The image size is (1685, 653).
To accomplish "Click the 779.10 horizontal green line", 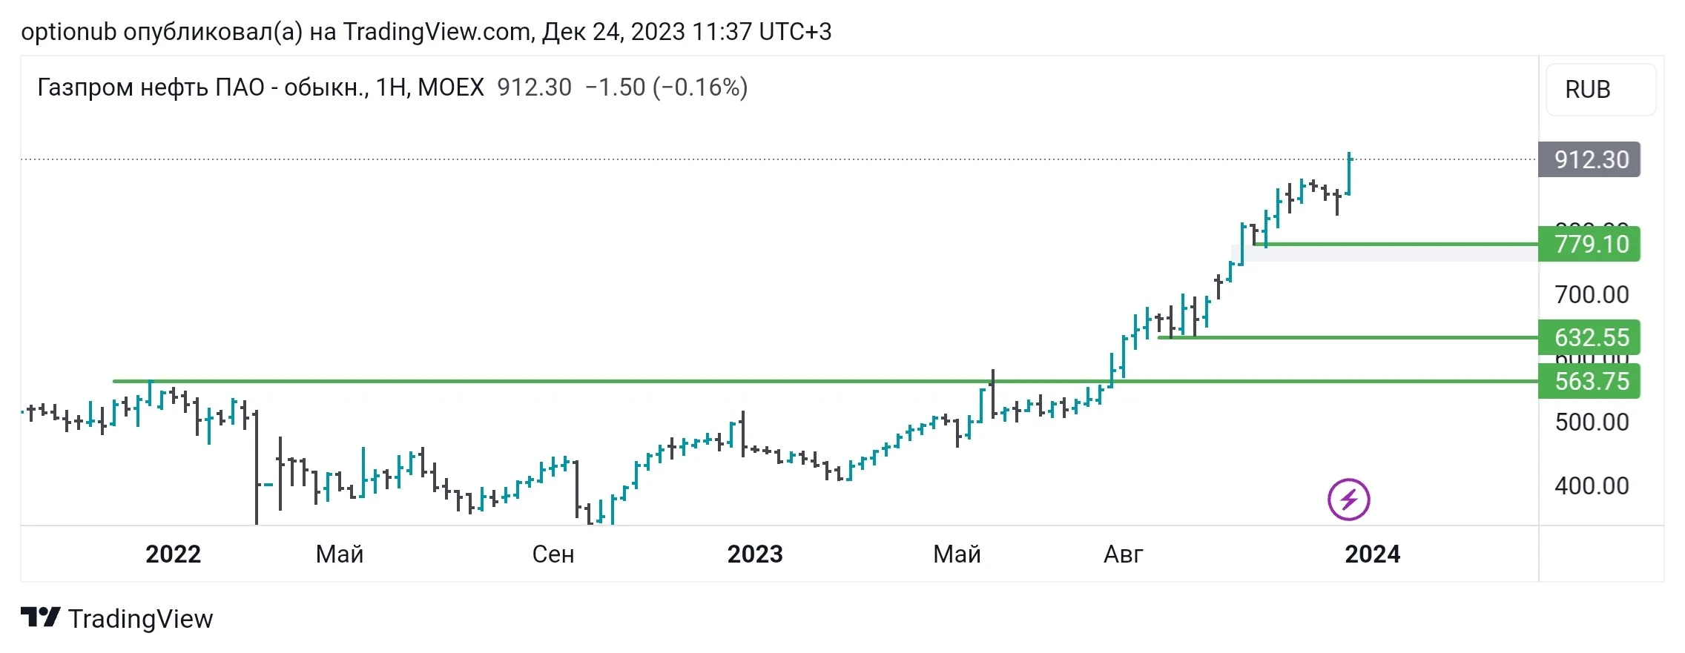I will (1397, 243).
